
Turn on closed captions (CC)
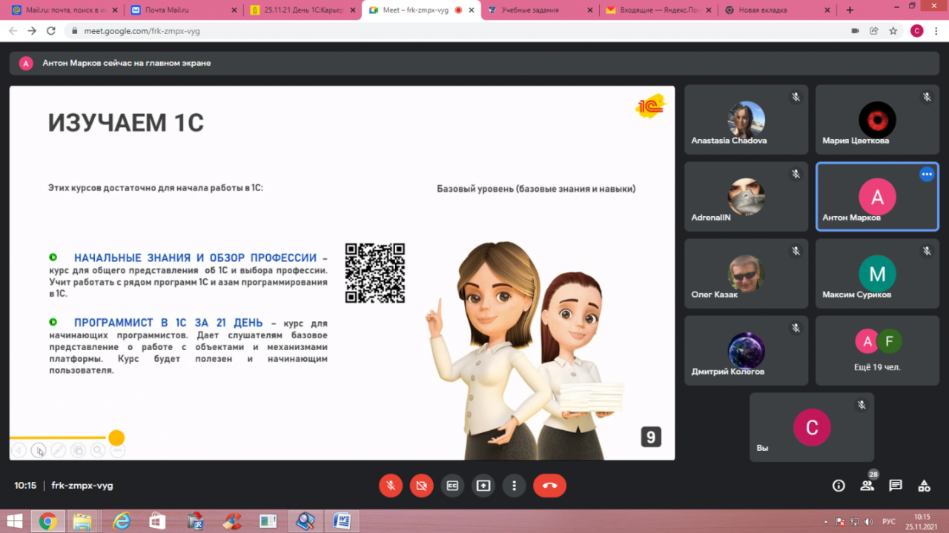tap(452, 486)
